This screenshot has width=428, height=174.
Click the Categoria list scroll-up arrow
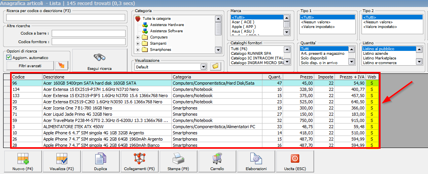click(x=218, y=19)
